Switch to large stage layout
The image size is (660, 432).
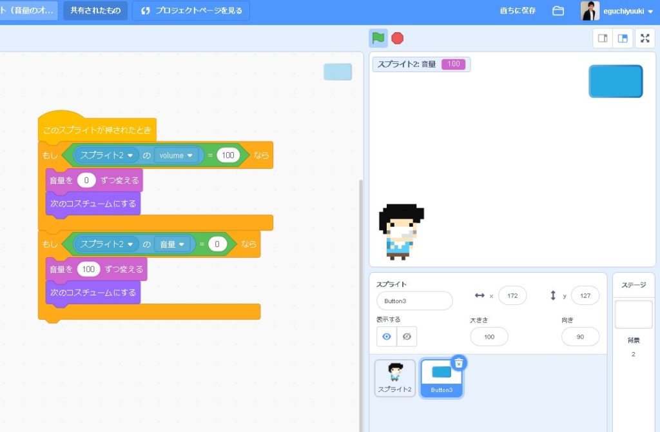point(623,38)
